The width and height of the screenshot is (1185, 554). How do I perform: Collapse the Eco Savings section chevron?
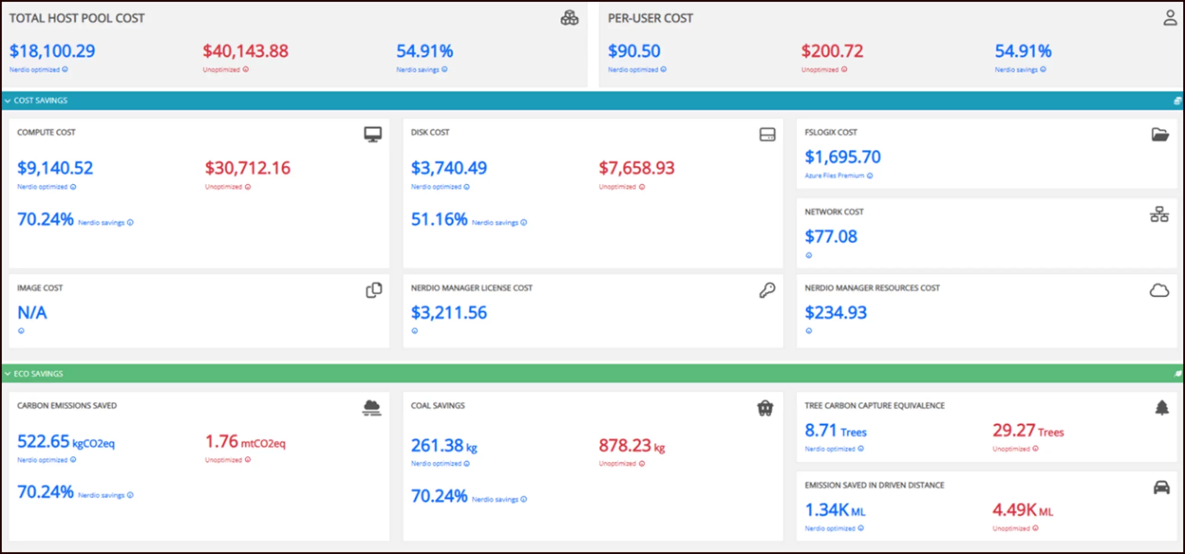pyautogui.click(x=8, y=374)
